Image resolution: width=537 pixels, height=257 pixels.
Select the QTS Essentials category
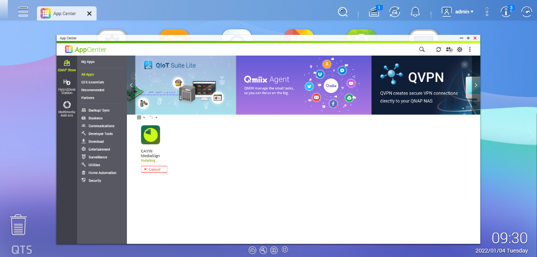(93, 82)
